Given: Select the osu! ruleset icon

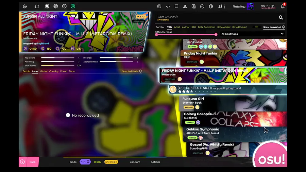Looking at the screenshot, I should 47,6.
